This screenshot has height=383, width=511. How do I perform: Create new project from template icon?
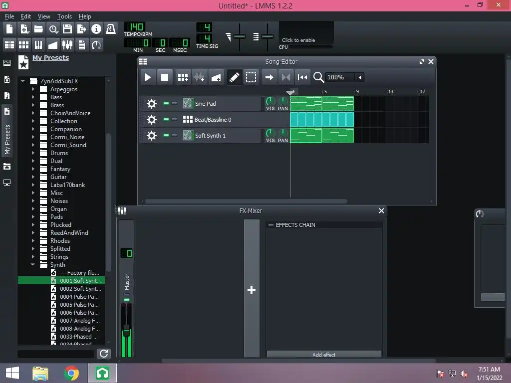click(24, 29)
